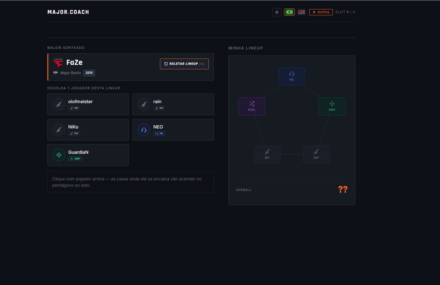Click rain's rifle role icon
Image resolution: width=440 pixels, height=285 pixels.
[x=144, y=104]
